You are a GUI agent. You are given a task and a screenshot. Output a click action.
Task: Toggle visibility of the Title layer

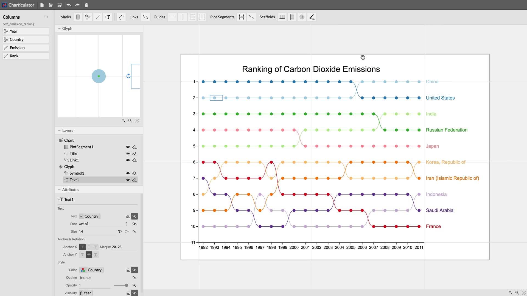pos(128,153)
